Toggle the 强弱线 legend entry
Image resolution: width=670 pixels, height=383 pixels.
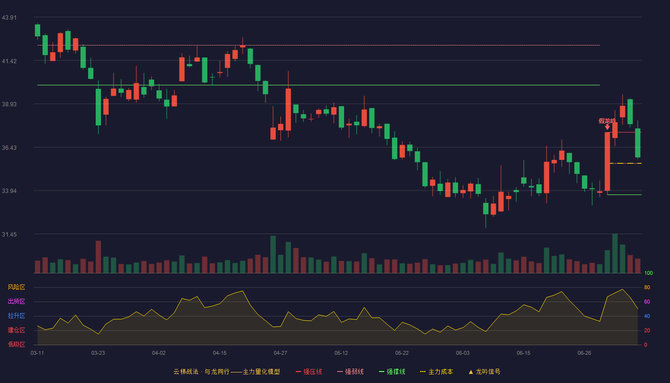click(x=350, y=372)
